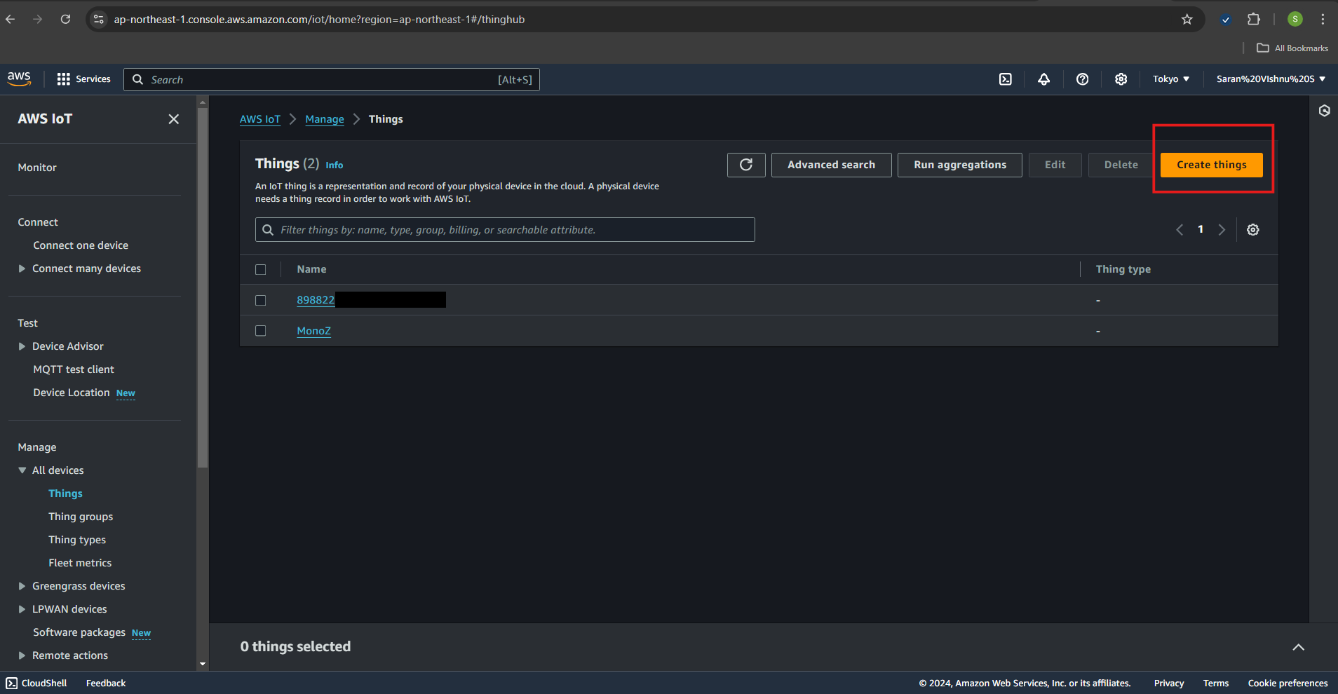The image size is (1338, 694).
Task: Expand Greengrass devices
Action: (x=22, y=586)
